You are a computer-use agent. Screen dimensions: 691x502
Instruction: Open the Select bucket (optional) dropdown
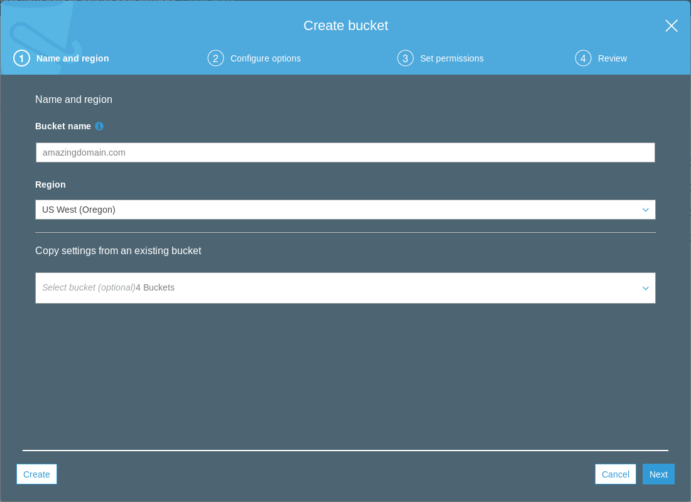tap(345, 288)
